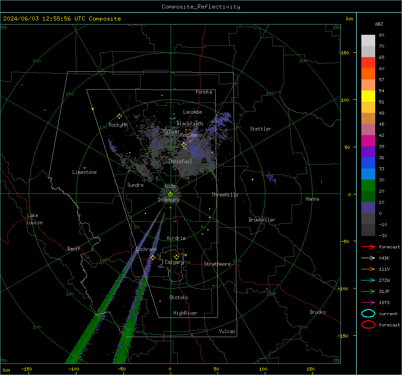Select the Strathmore label
The image size is (402, 375).
coord(217,264)
